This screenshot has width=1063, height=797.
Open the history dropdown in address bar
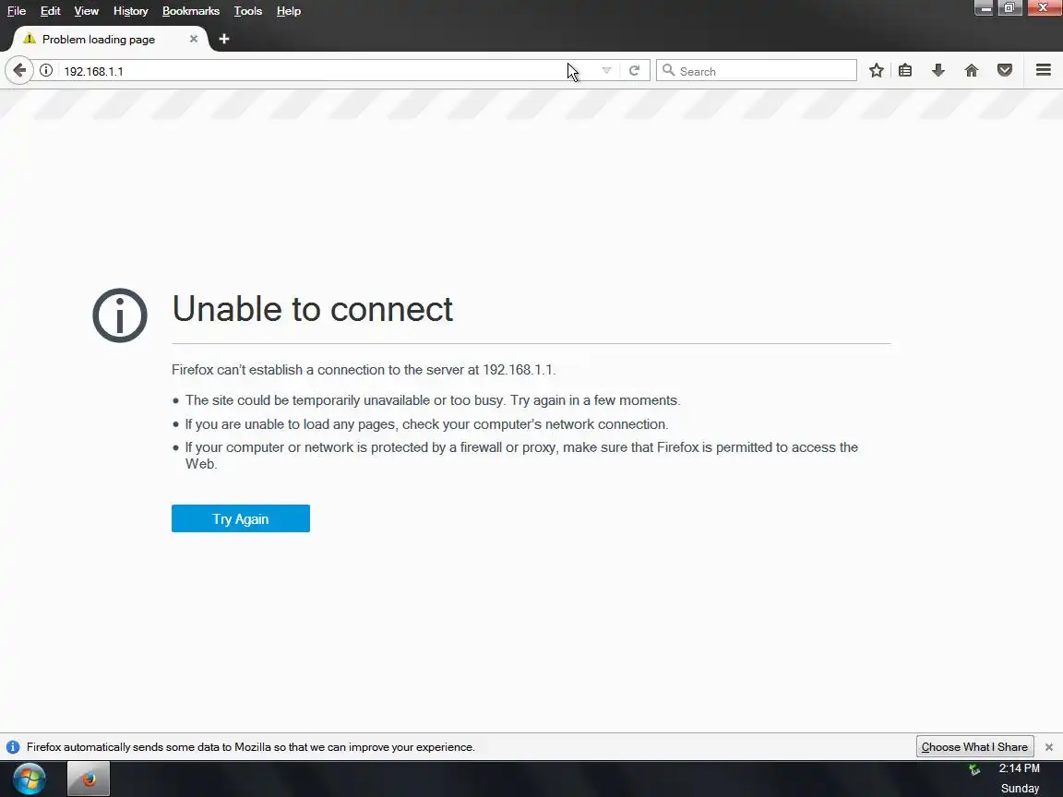[607, 70]
